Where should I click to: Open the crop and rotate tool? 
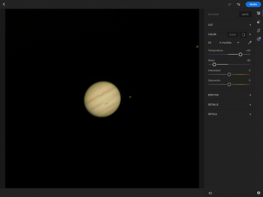[259, 30]
